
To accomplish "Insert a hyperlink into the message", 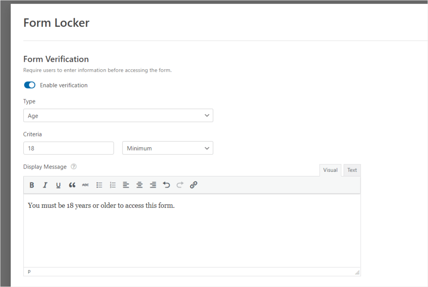I will 193,185.
